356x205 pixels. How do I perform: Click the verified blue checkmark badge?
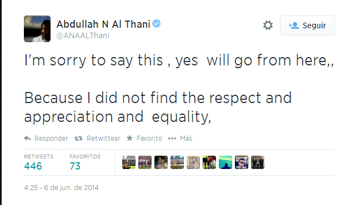(x=157, y=23)
